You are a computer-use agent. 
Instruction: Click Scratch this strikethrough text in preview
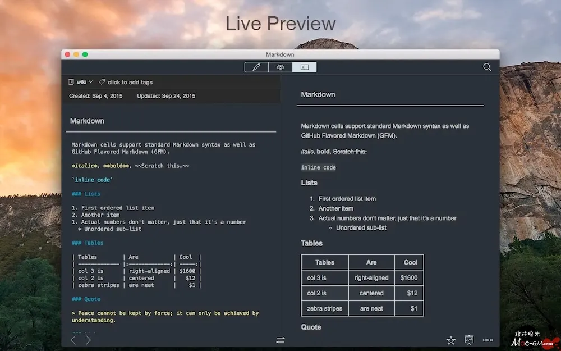pyautogui.click(x=350, y=152)
